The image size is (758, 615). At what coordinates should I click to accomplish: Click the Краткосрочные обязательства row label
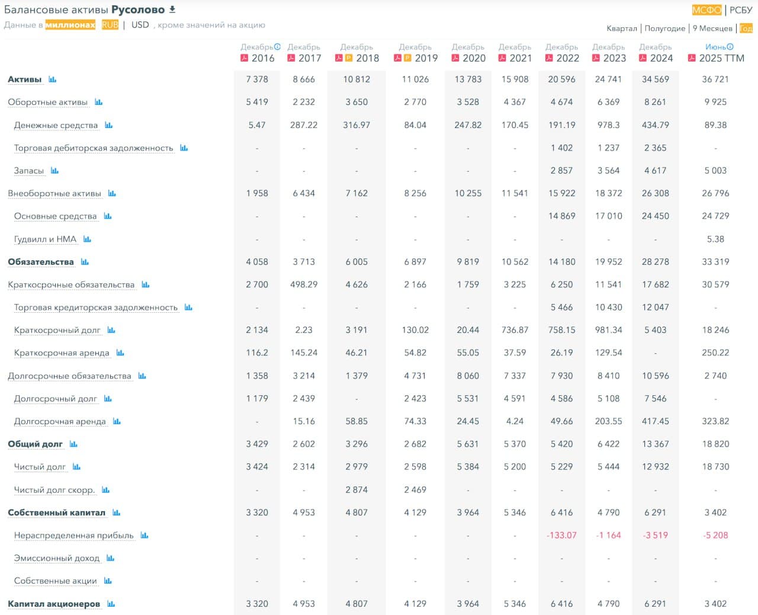[x=71, y=285]
